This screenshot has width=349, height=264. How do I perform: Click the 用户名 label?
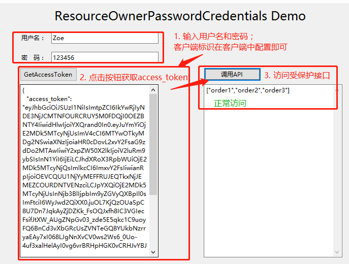33,38
